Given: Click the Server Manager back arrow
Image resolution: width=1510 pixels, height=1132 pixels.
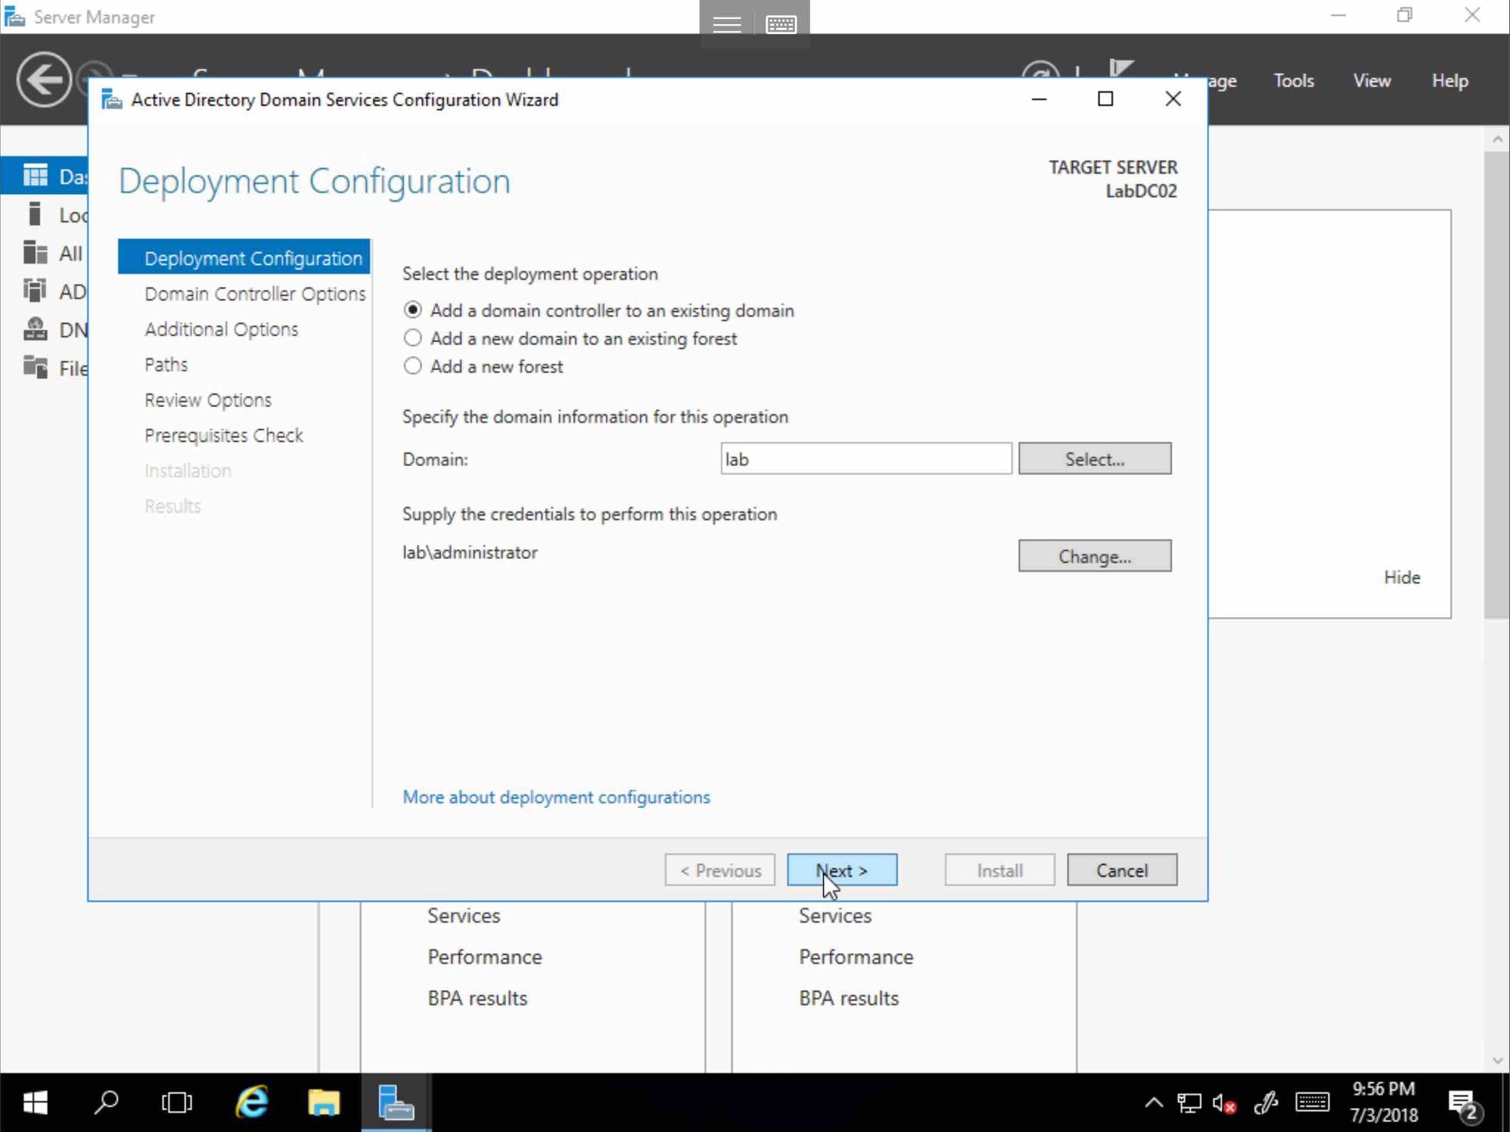Looking at the screenshot, I should click(x=44, y=79).
